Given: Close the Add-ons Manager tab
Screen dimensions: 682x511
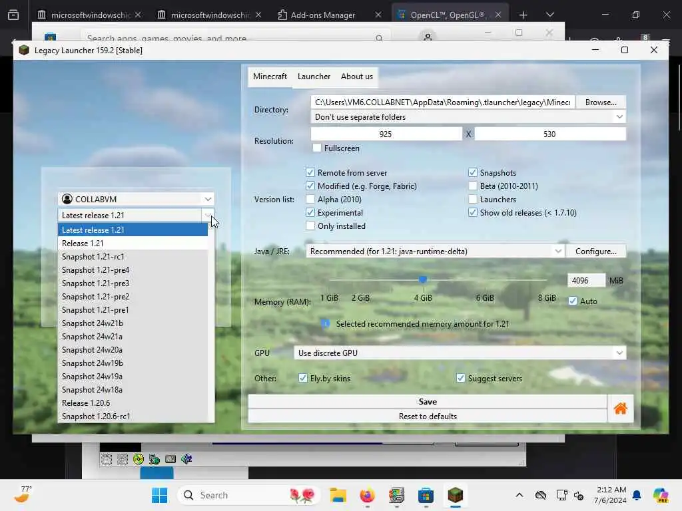Looking at the screenshot, I should coord(378,15).
